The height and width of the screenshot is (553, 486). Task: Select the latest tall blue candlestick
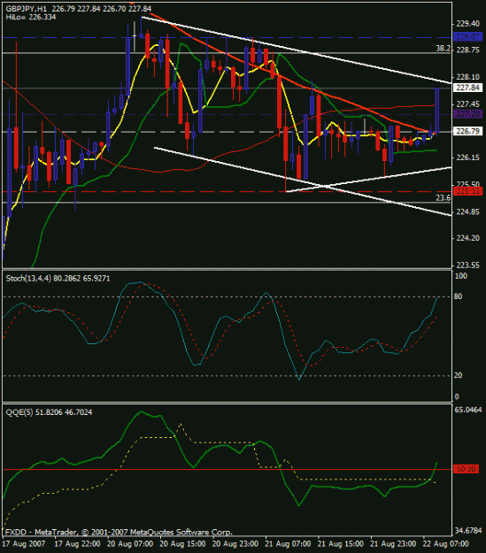437,111
